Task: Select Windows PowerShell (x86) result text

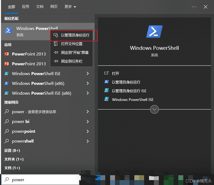Action: tap(38, 84)
